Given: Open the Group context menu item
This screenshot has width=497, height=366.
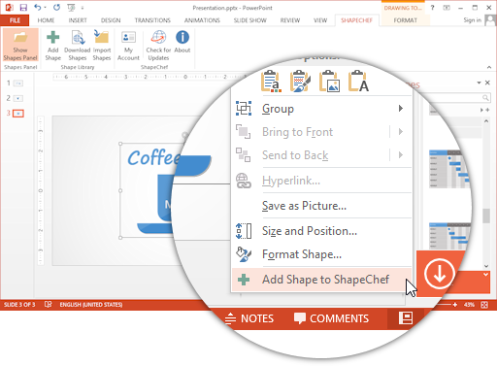Looking at the screenshot, I should click(321, 109).
